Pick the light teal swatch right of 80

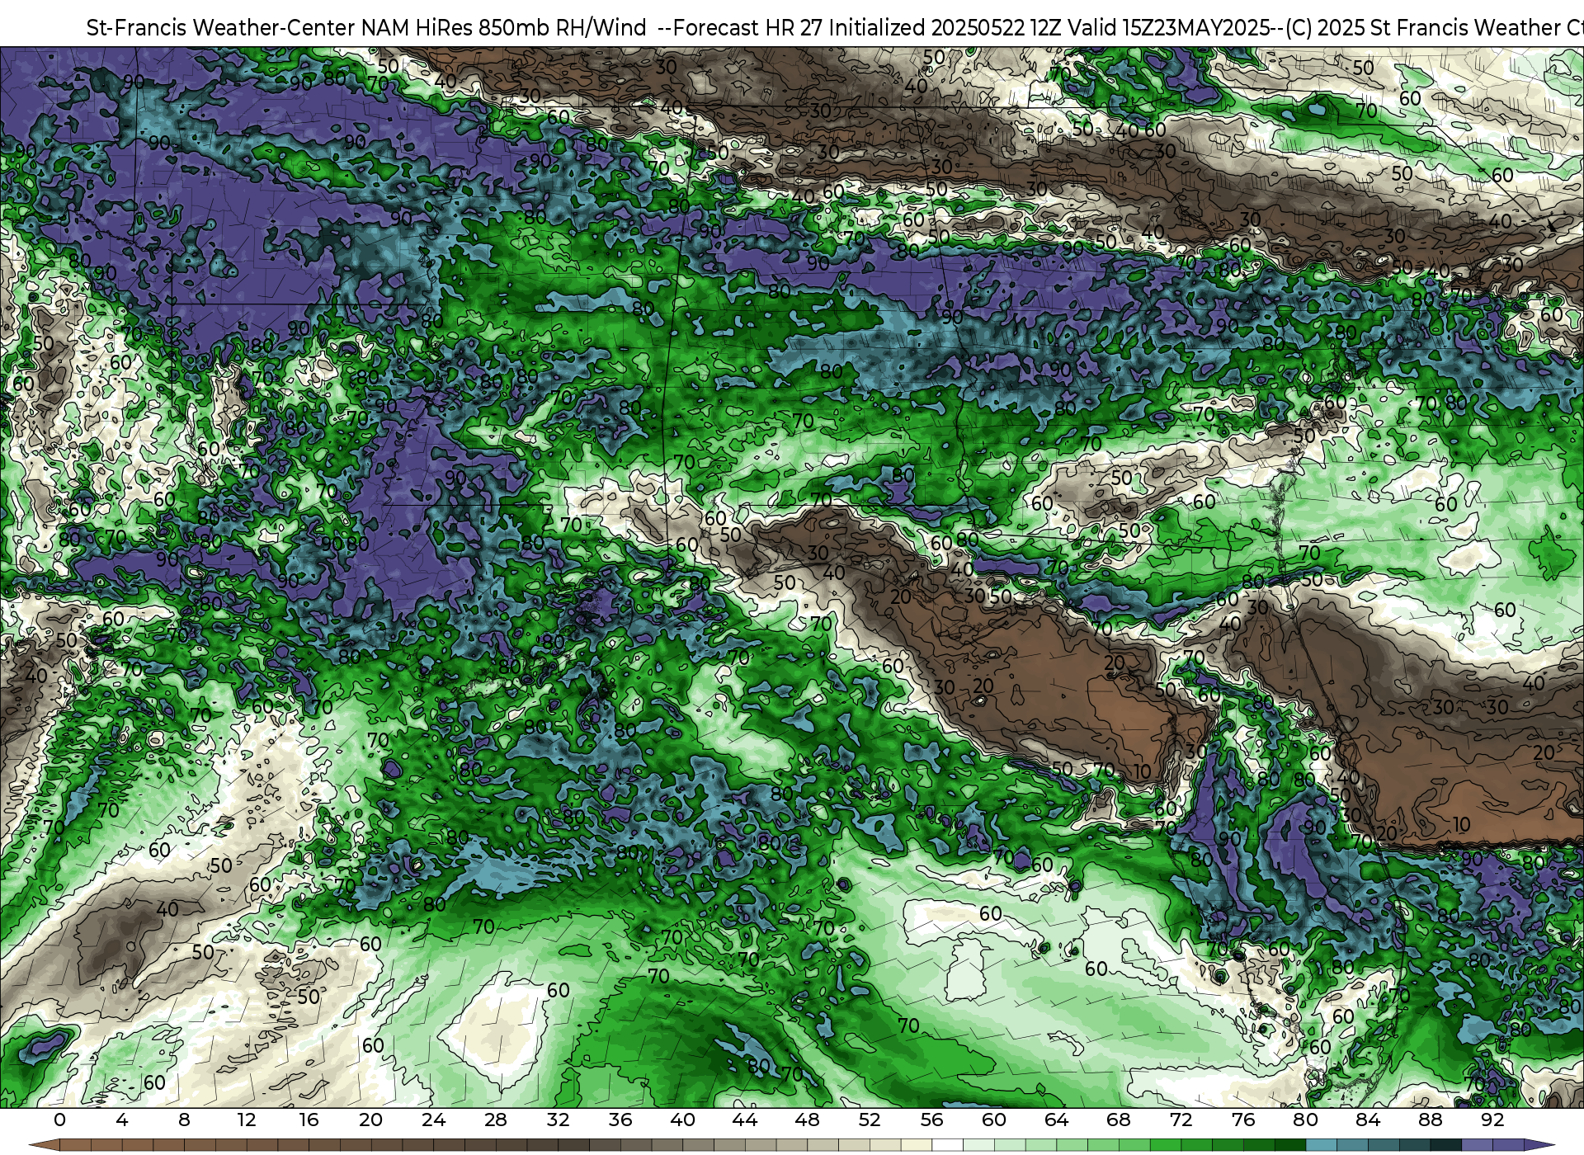[x=1321, y=1145]
